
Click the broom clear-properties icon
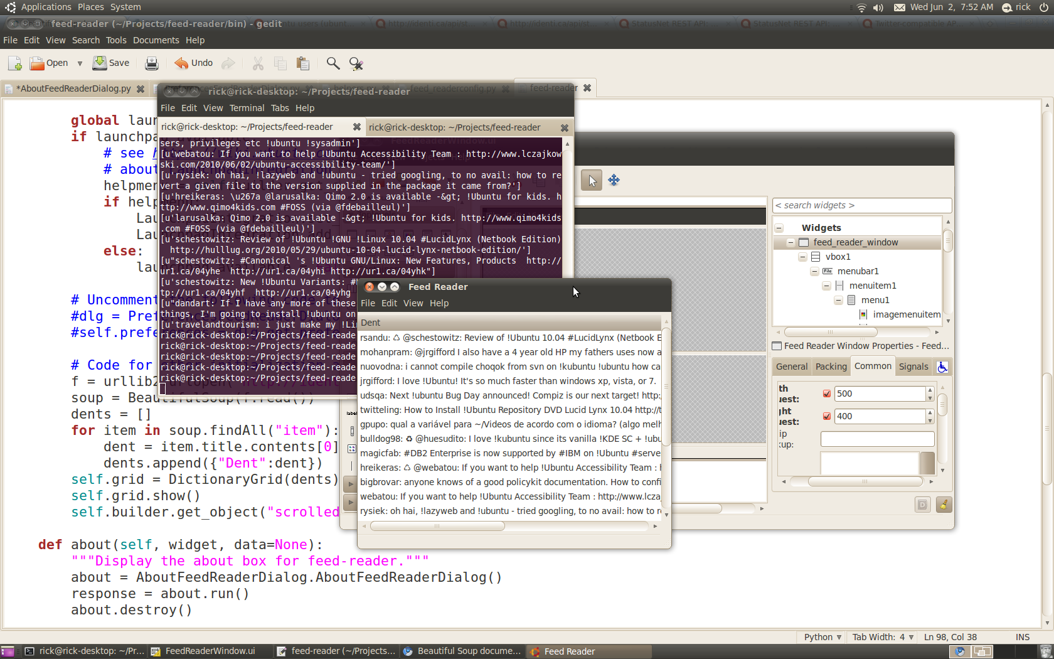[x=944, y=505]
